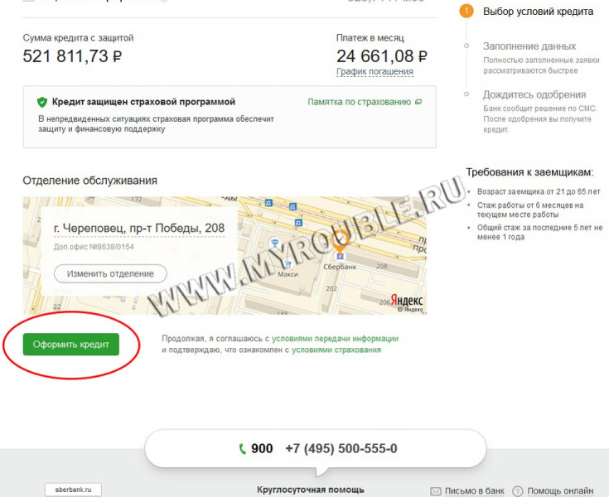This screenshot has height=497, width=609.
Task: Click the green insurance shield icon
Action: (x=42, y=102)
